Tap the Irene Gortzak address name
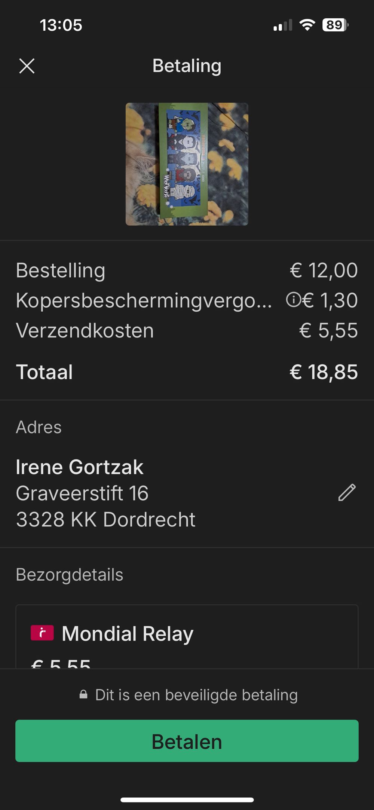Screen dimensions: 374x810 (x=80, y=467)
